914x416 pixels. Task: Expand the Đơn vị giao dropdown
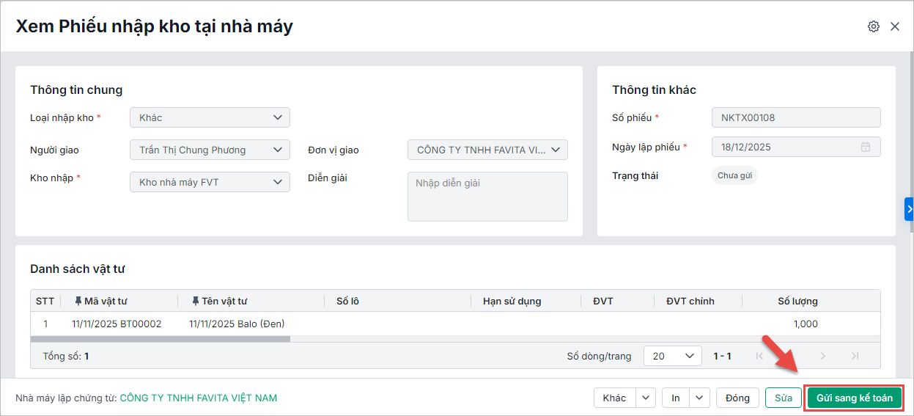(x=555, y=150)
